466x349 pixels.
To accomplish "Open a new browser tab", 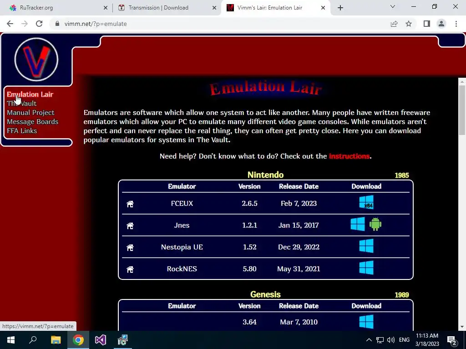I will pos(340,8).
